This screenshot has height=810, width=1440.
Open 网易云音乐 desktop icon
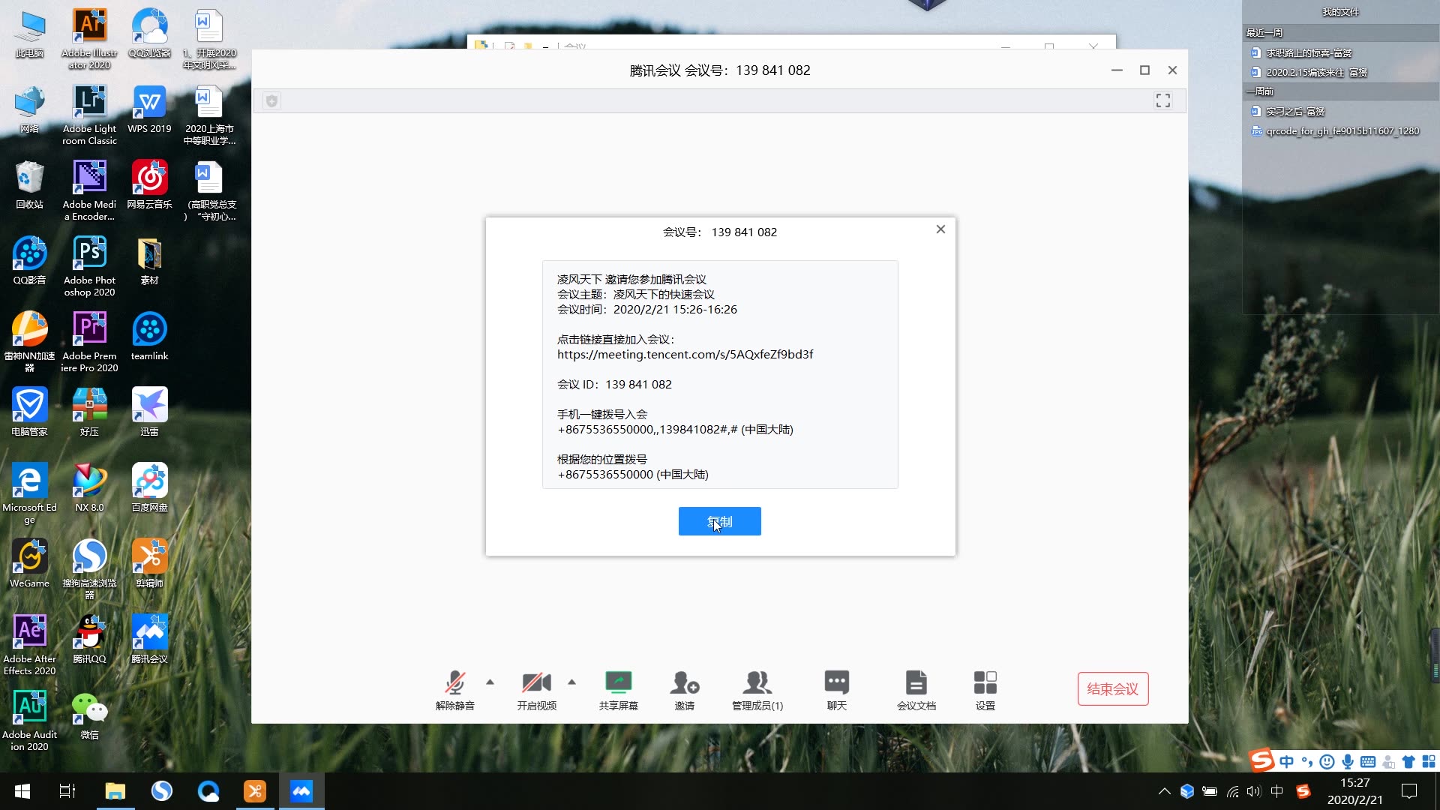click(149, 185)
